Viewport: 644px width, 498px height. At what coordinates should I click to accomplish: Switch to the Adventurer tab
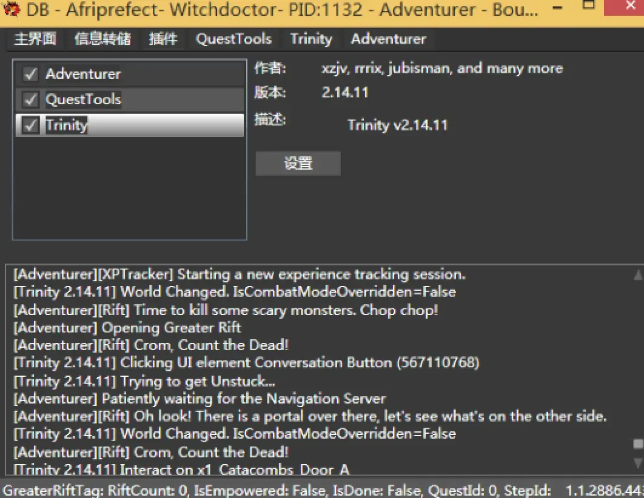coord(388,39)
